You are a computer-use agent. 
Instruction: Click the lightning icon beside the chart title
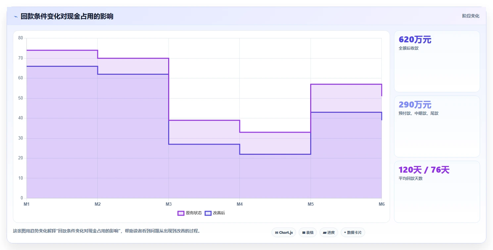16,17
